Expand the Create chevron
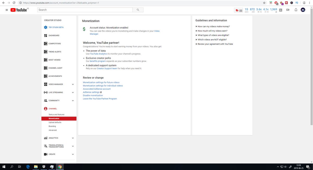Viewport: 313px width, 170px height. click(73, 154)
